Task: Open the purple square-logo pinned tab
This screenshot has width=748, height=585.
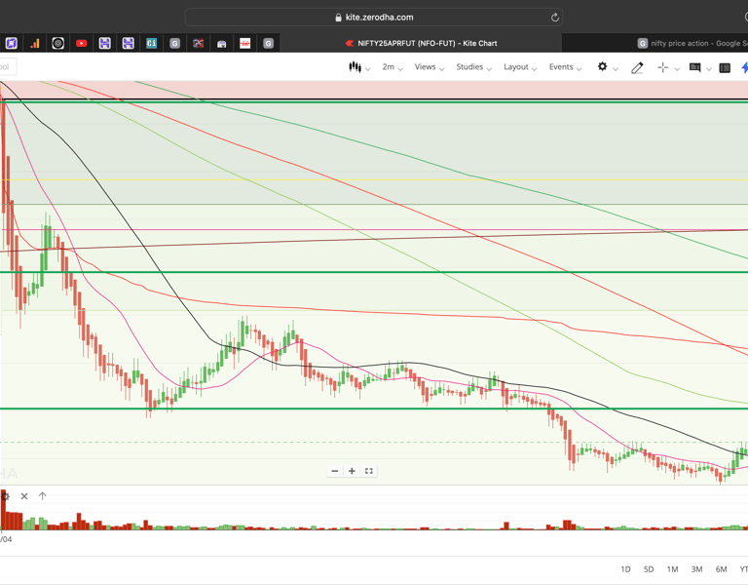Action: click(12, 44)
